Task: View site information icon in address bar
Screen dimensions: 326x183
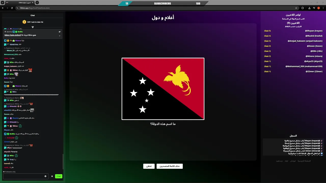Action: (17, 8)
